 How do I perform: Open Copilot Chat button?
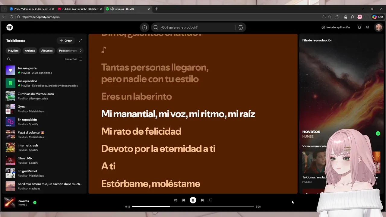(x=378, y=17)
